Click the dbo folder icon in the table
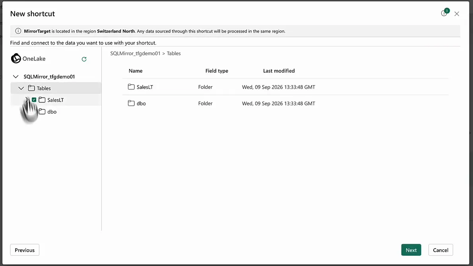The image size is (473, 266). tap(131, 103)
